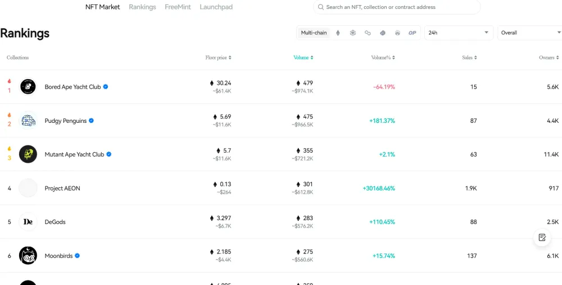This screenshot has width=562, height=285.
Task: Sort by Floor price column arrows
Action: 230,58
